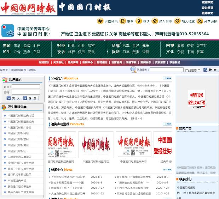
Task: Click MORE button in 公司简介 section
Action: [x=167, y=78]
